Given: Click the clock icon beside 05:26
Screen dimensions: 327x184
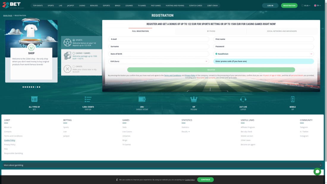Looking at the screenshot, I should [x=302, y=5].
